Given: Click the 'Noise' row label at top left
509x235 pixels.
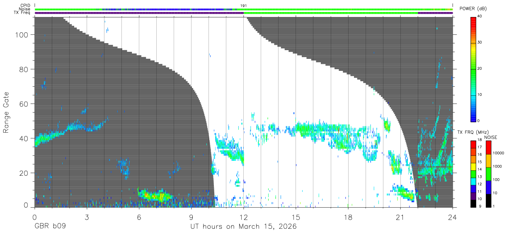Looking at the screenshot, I should (24, 9).
